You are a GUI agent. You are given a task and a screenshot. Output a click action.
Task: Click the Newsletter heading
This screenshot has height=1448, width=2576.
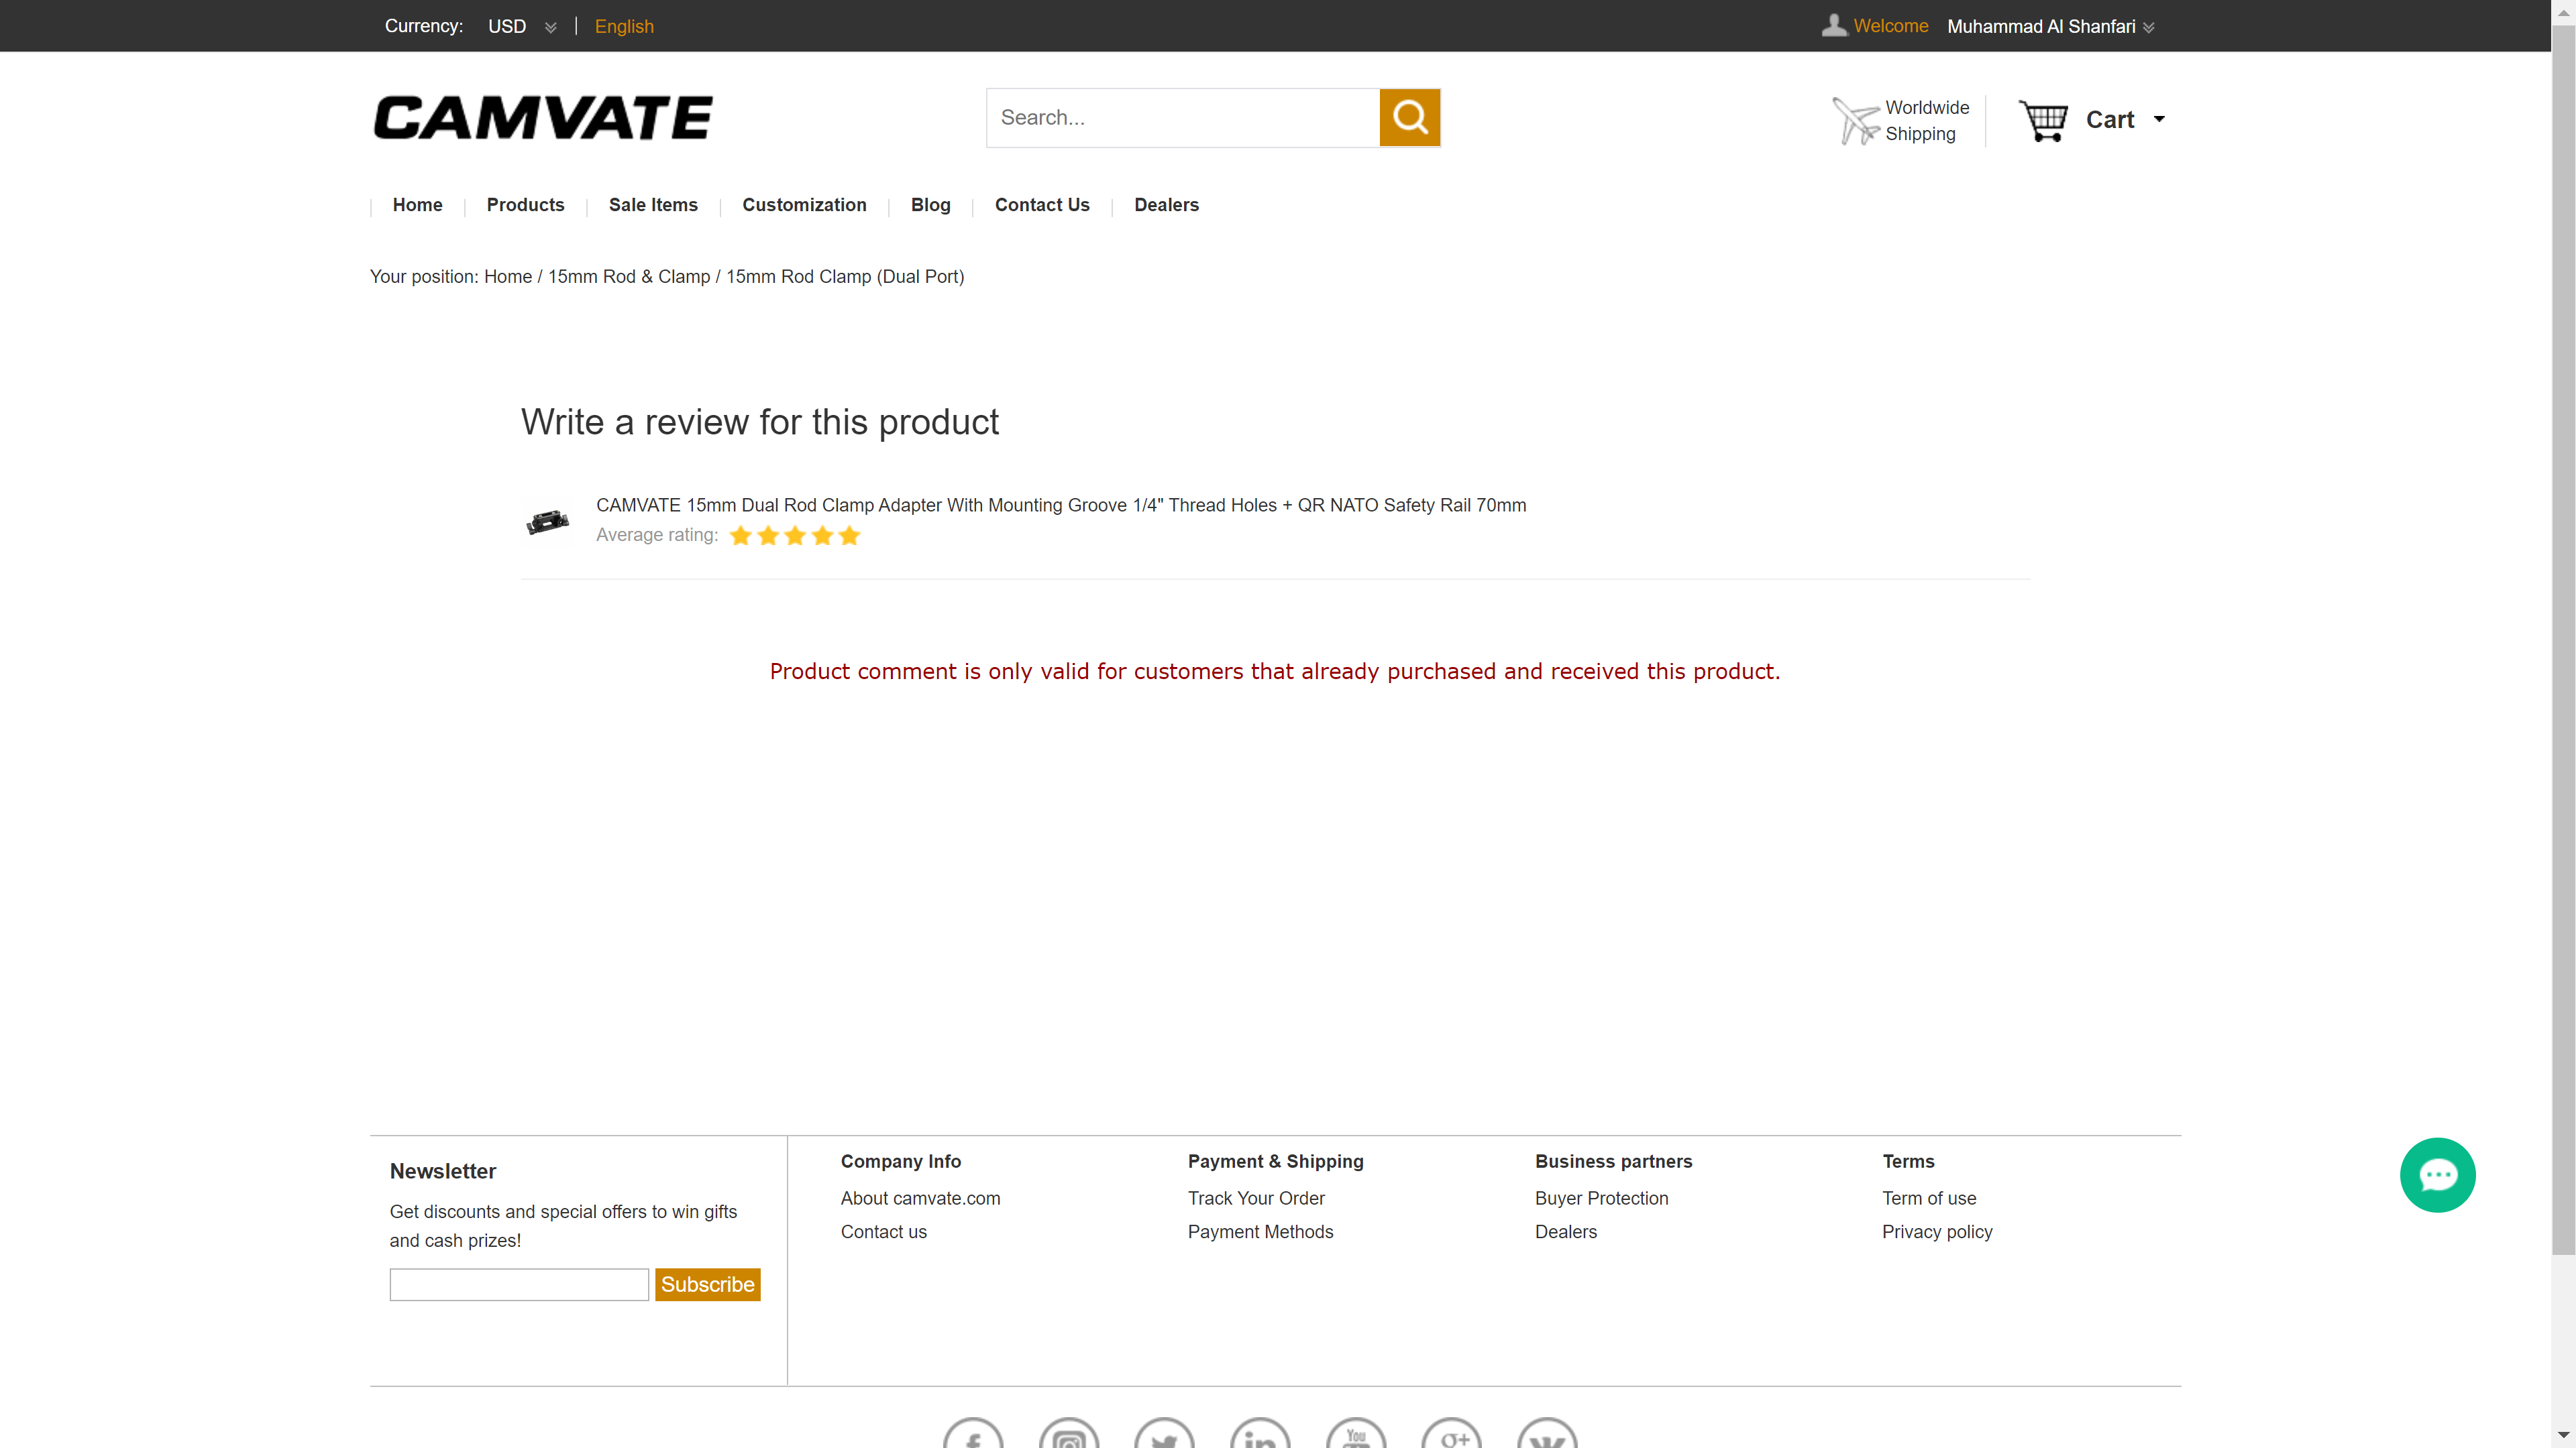tap(443, 1171)
